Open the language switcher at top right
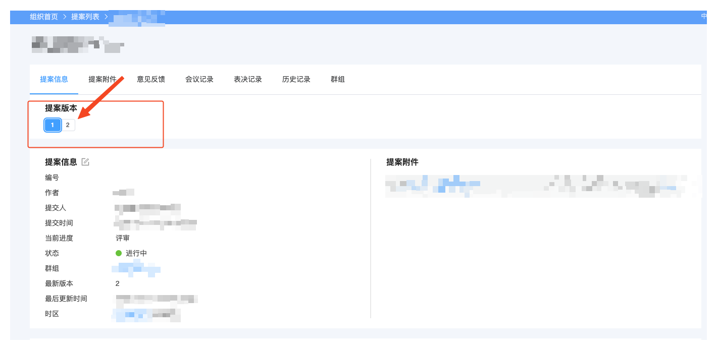Viewport: 717px width, 350px height. point(704,16)
